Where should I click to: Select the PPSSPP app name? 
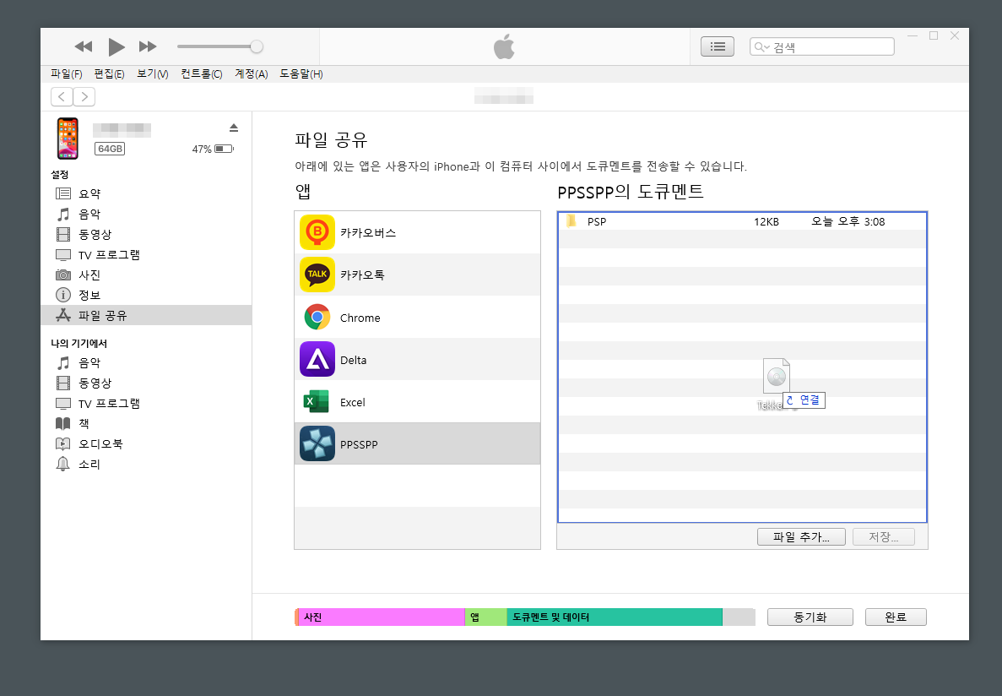pyautogui.click(x=359, y=444)
